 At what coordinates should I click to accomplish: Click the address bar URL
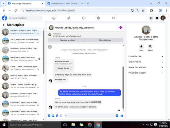[50, 11]
